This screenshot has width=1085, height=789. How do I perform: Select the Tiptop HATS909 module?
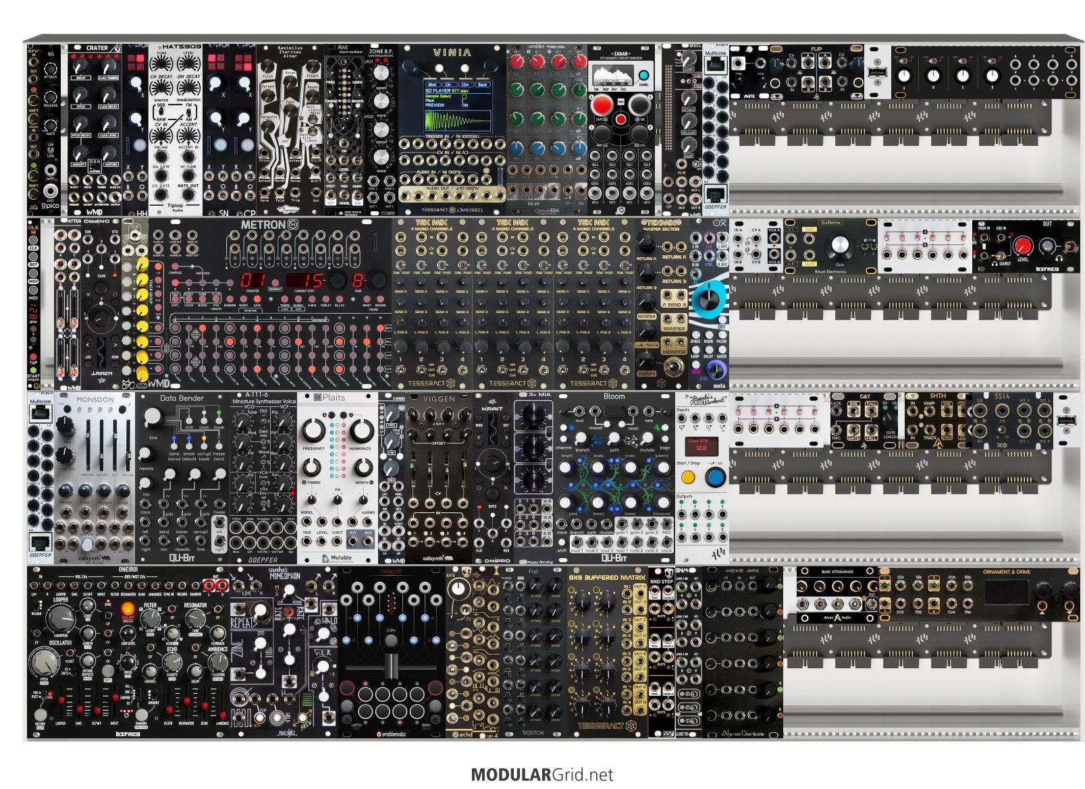(x=175, y=130)
